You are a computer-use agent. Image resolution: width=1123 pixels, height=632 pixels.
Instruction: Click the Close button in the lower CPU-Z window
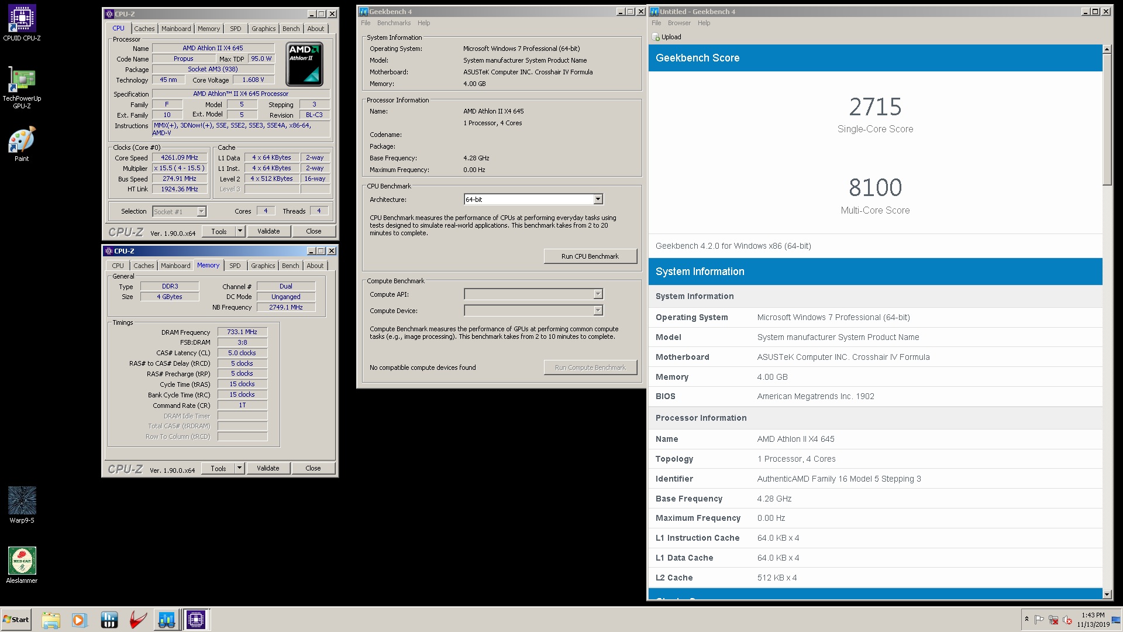pyautogui.click(x=313, y=469)
